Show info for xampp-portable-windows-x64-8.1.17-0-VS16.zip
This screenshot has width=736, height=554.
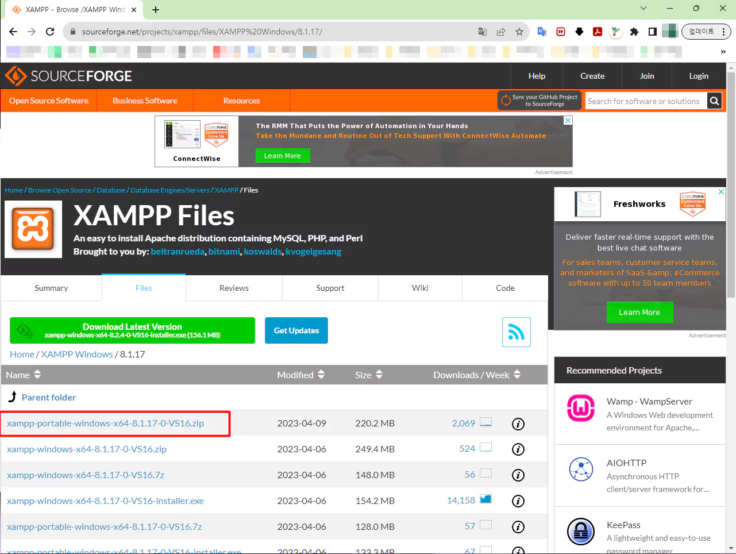coord(518,424)
